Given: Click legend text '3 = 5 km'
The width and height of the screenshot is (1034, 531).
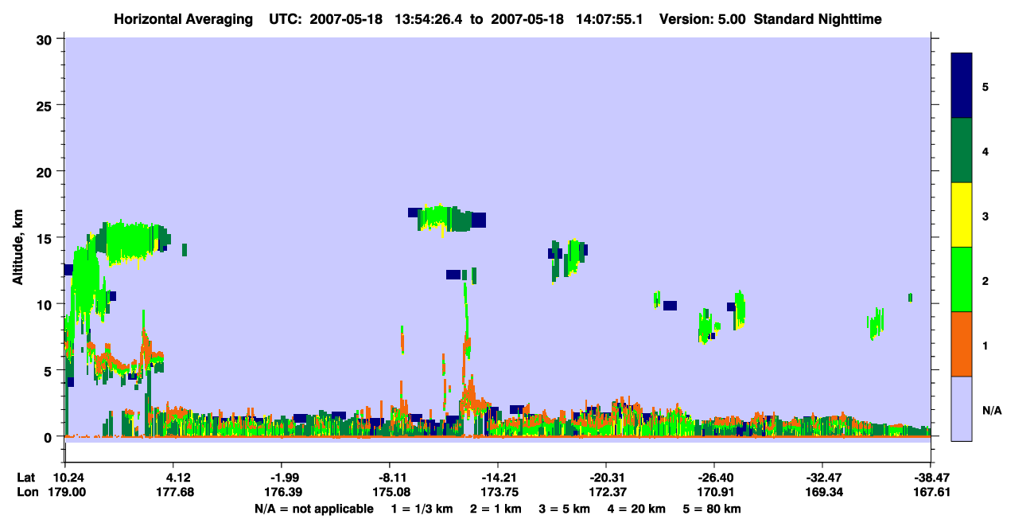Looking at the screenshot, I should [x=566, y=509].
